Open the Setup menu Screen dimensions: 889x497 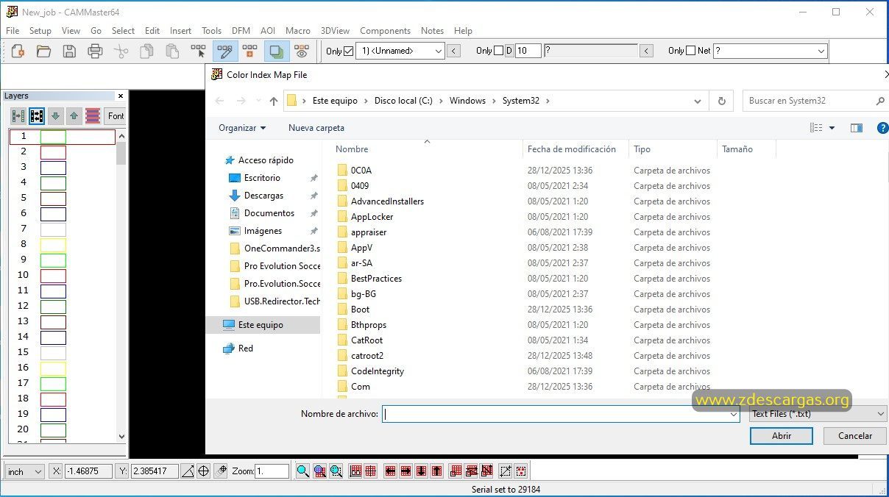click(x=40, y=31)
